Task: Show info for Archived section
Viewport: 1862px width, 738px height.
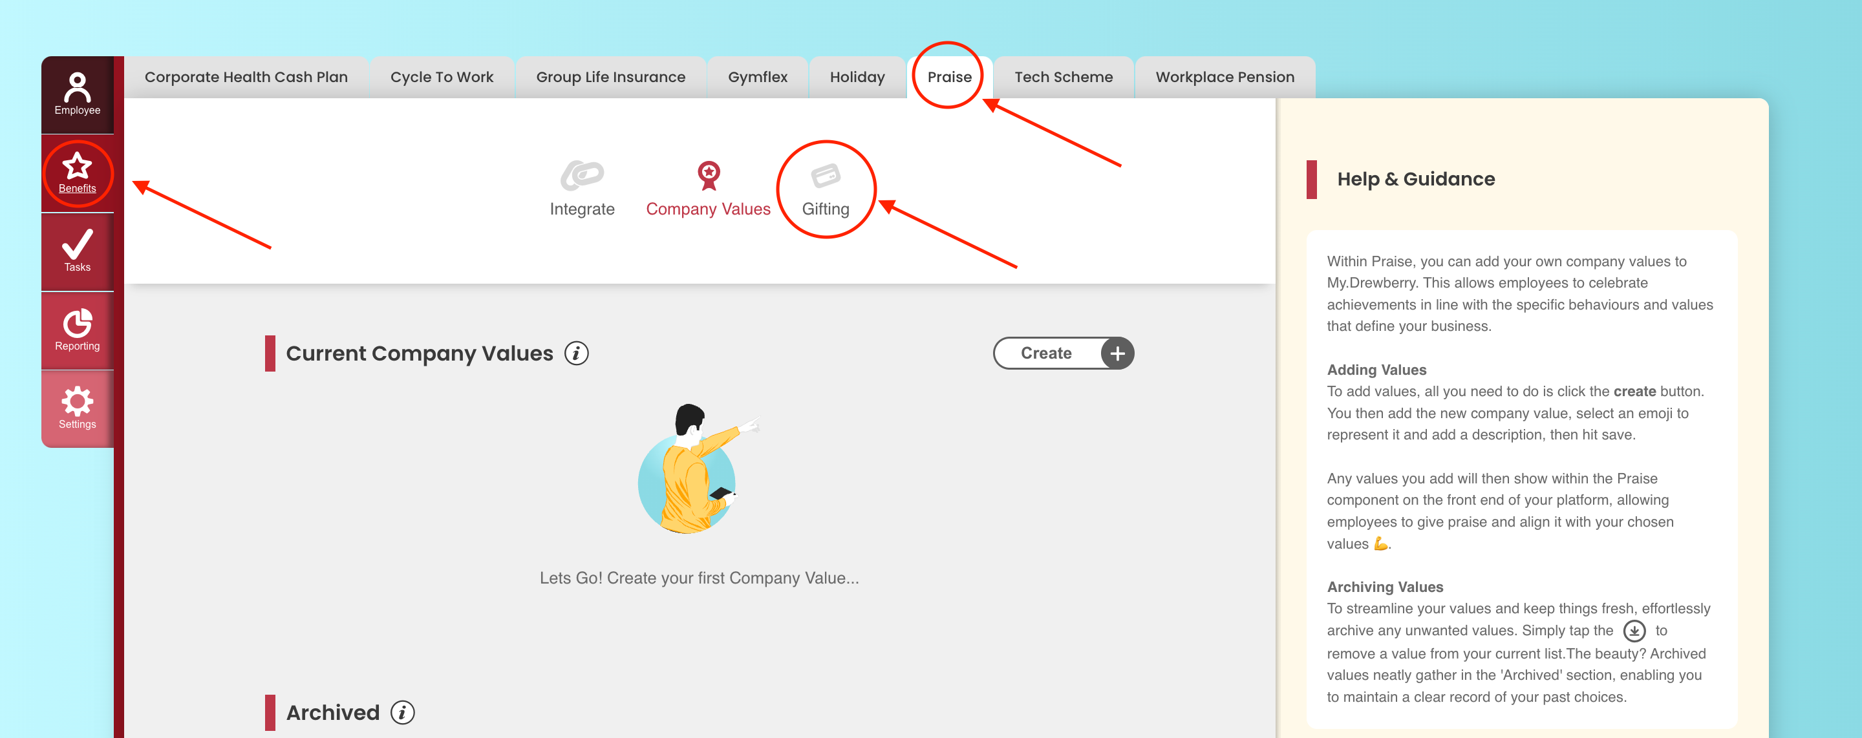Action: pyautogui.click(x=403, y=713)
